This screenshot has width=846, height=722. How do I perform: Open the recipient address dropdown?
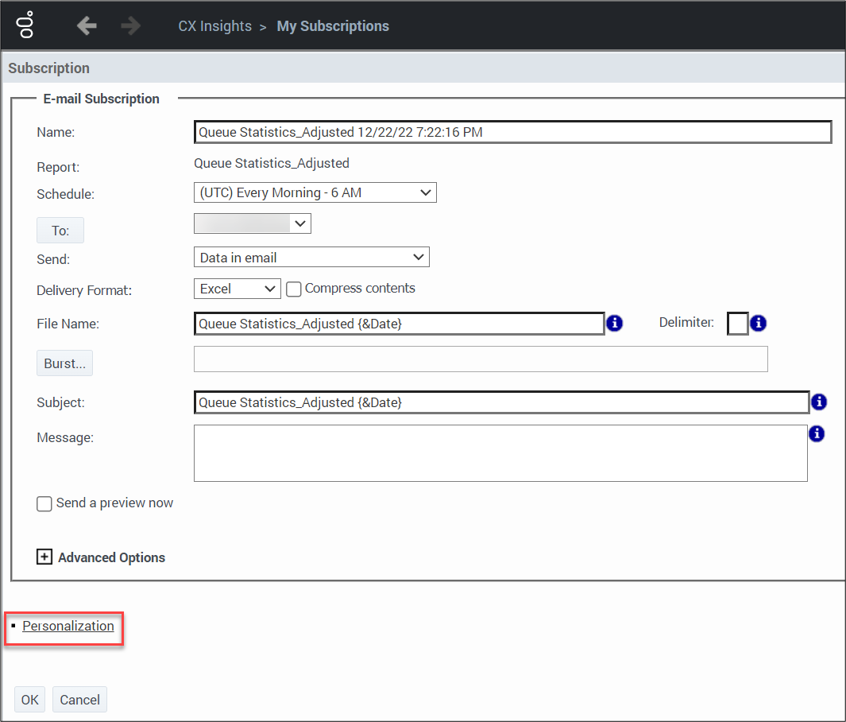pyautogui.click(x=252, y=224)
